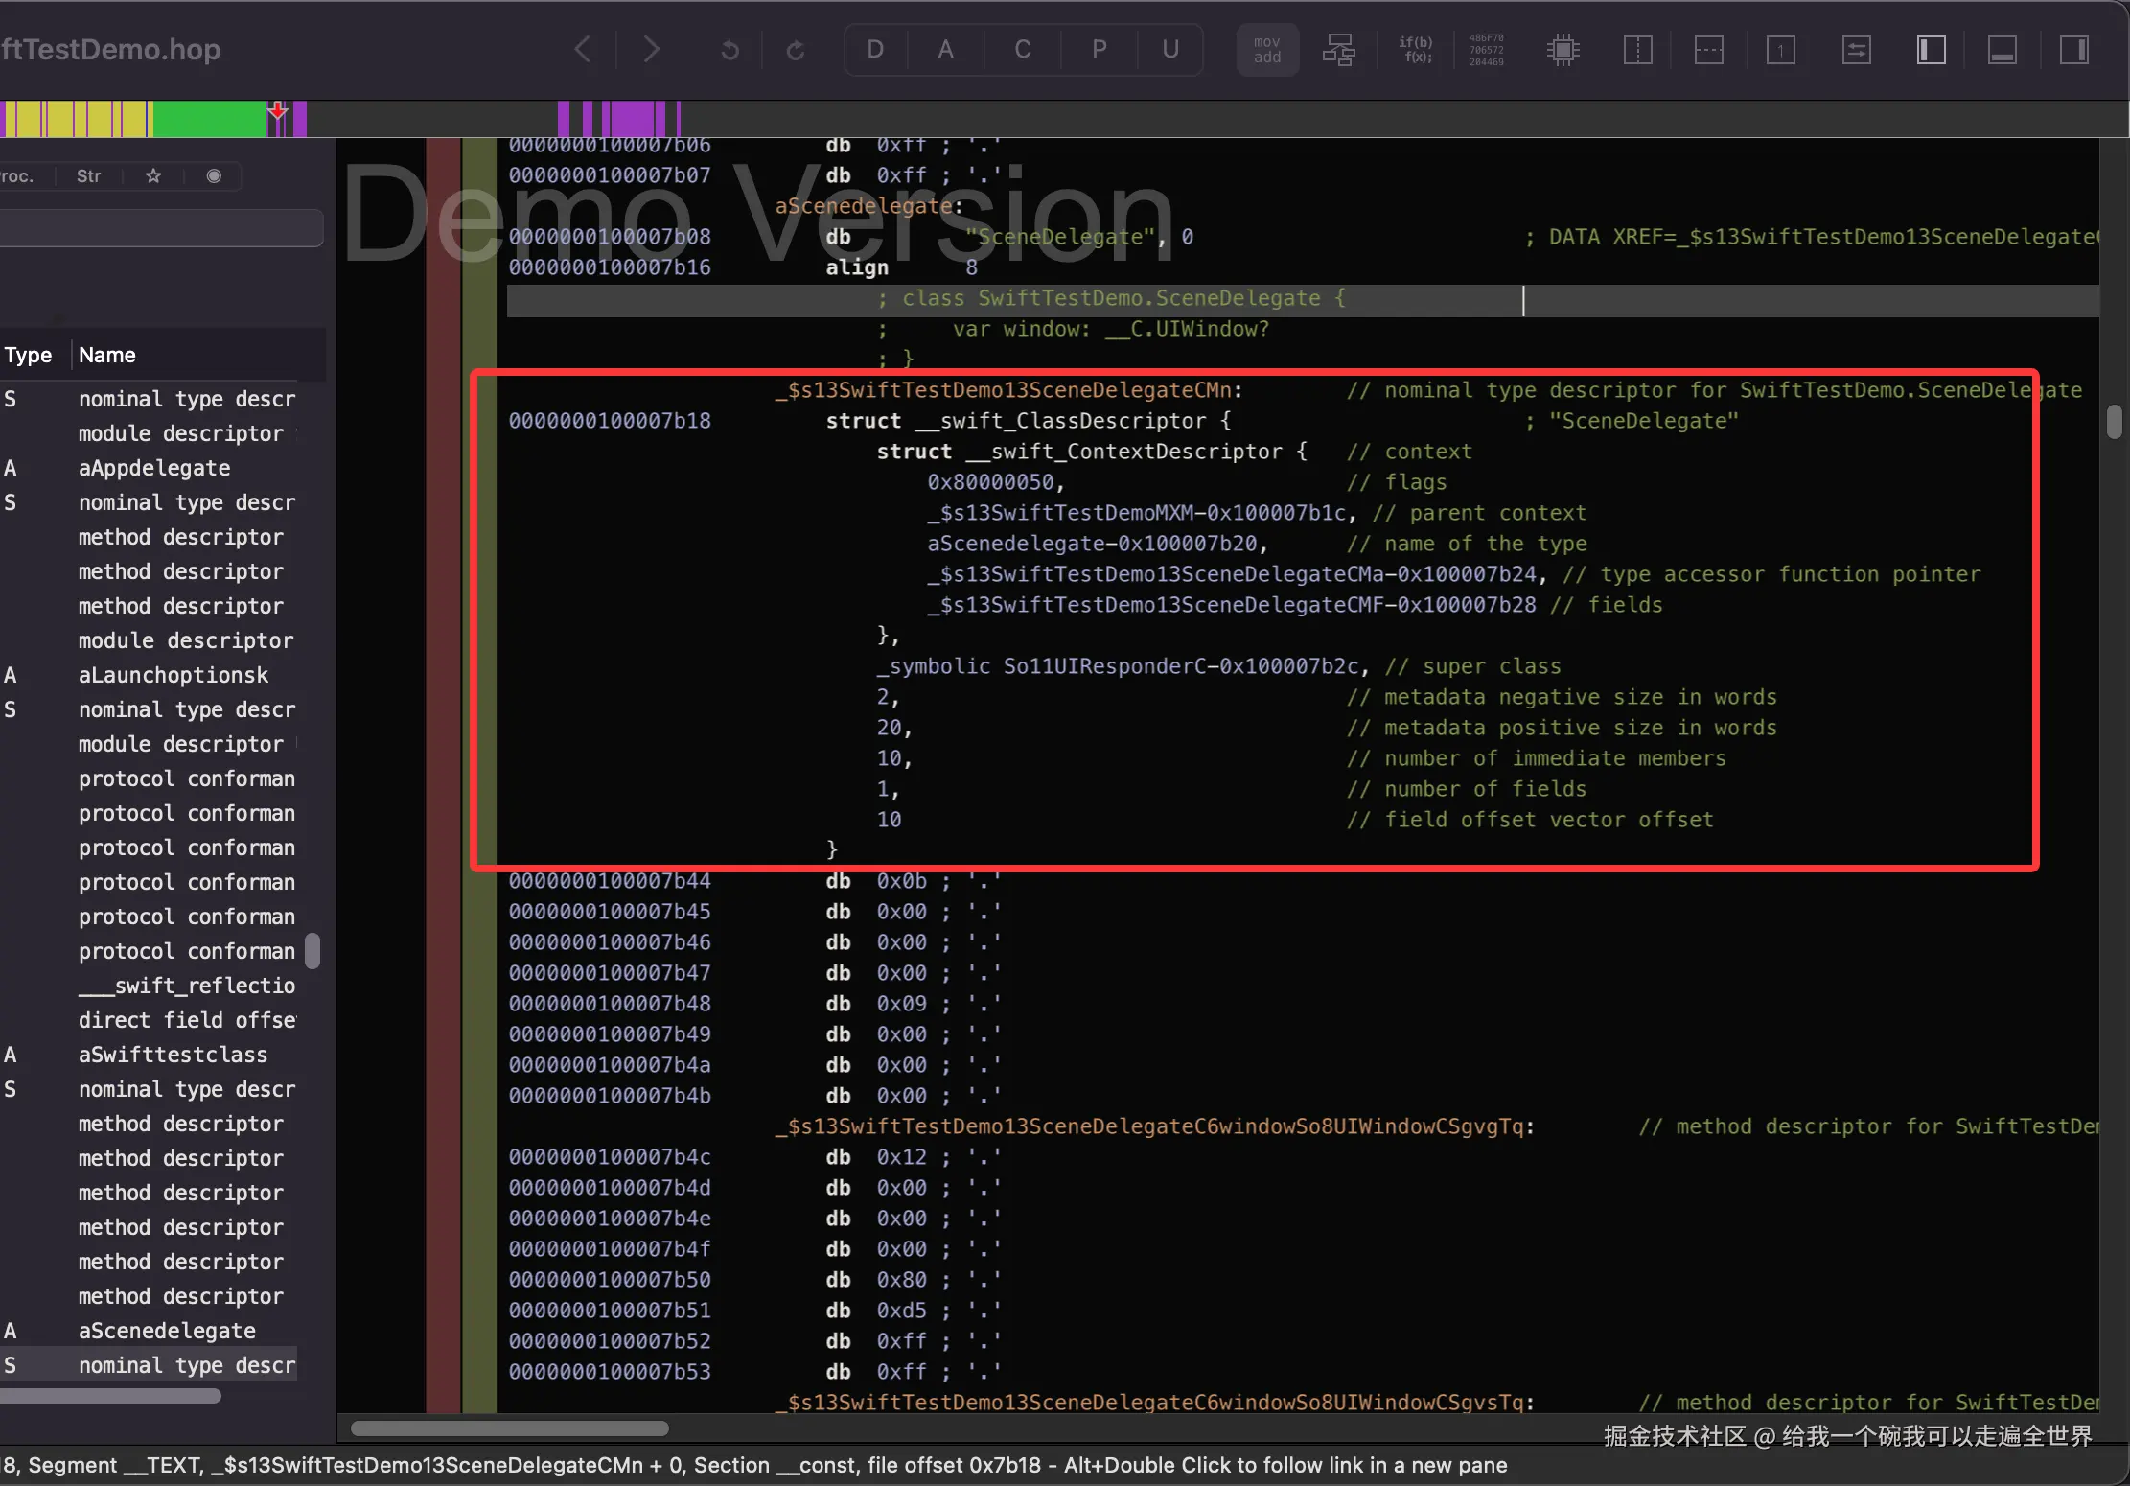Navigate back with the left arrow

(582, 49)
